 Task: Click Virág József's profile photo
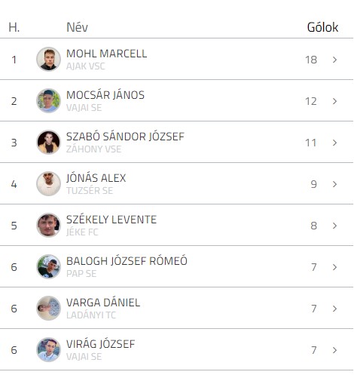(48, 350)
